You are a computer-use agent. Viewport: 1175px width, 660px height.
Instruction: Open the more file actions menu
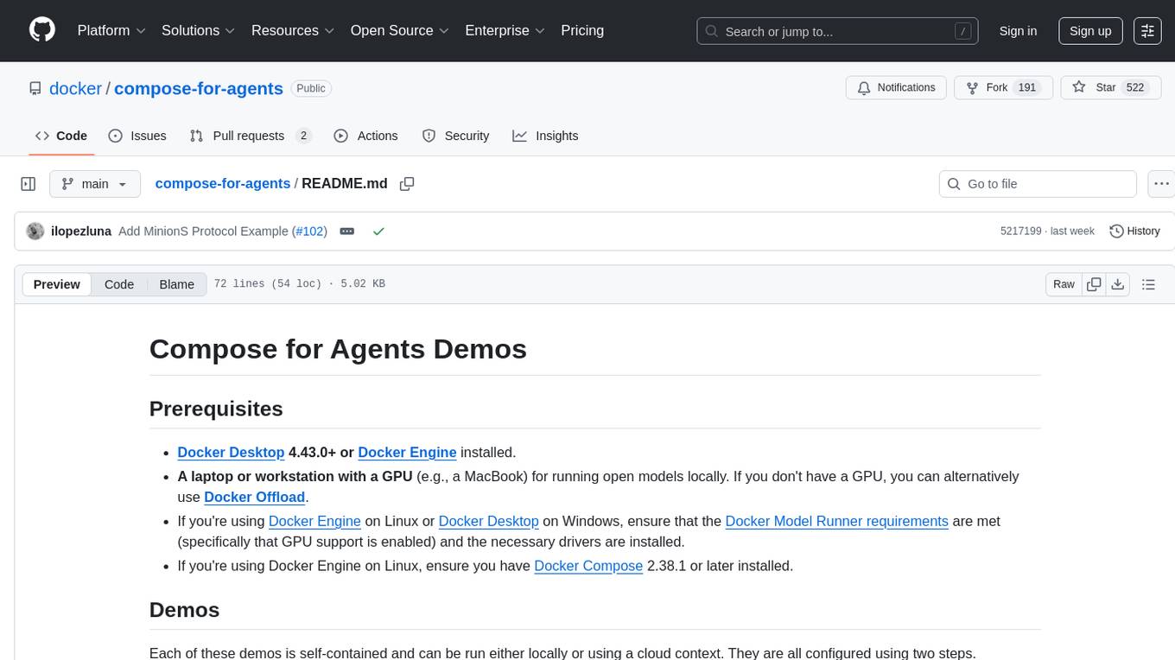[1161, 184]
